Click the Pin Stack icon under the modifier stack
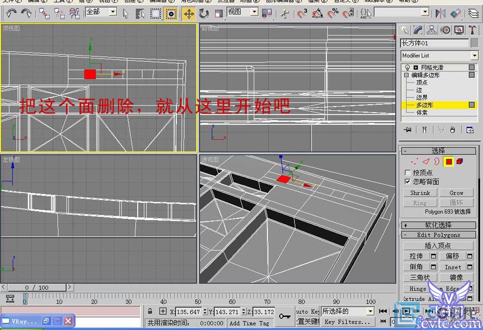483x330 pixels. 408,130
